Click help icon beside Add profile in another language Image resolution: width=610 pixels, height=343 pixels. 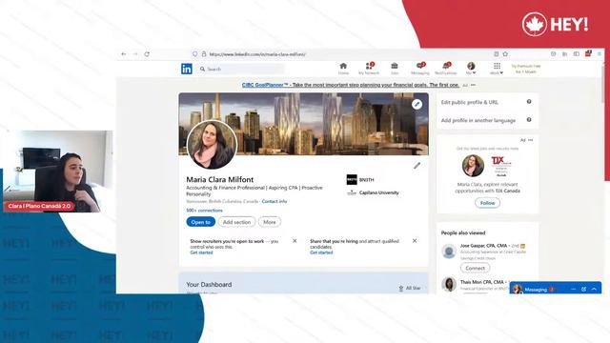(x=529, y=120)
